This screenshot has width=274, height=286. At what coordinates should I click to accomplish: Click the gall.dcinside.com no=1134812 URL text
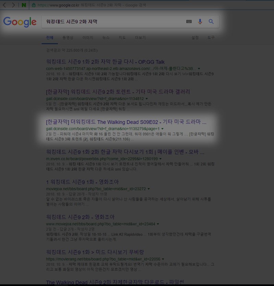(x=95, y=99)
